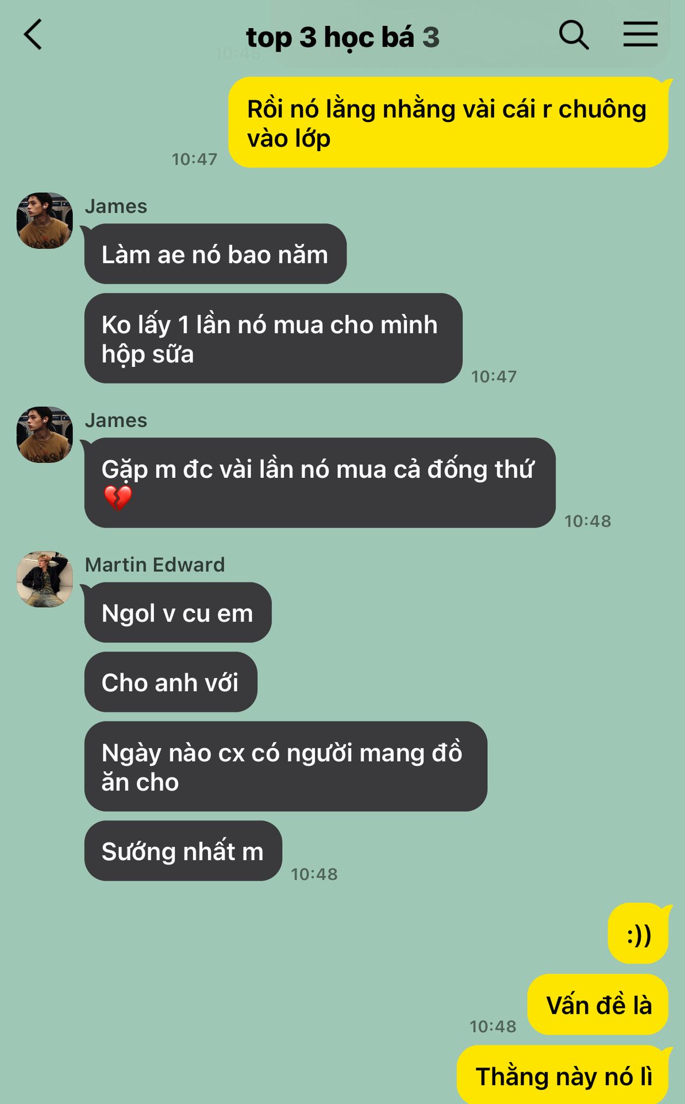Select the yellow 'Rồi nó lằng nhằng' message
The height and width of the screenshot is (1104, 685).
448,122
